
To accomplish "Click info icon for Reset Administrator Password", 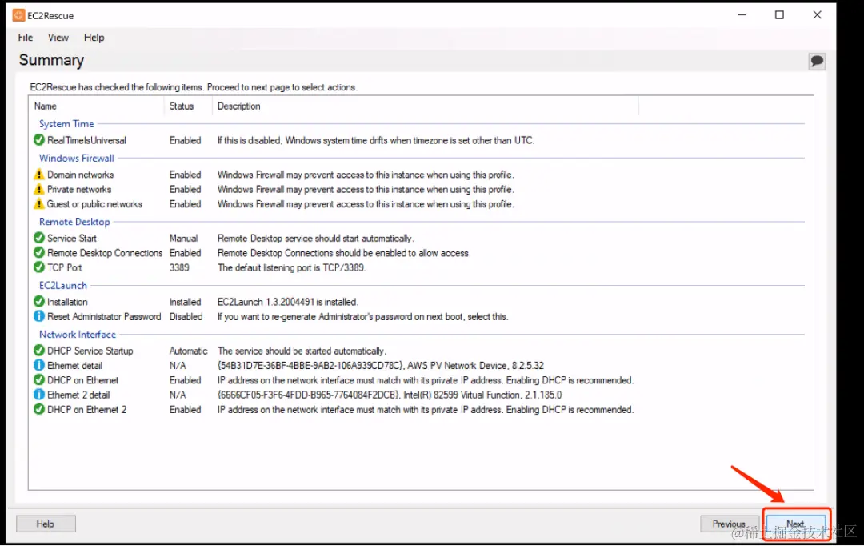I will pos(39,316).
